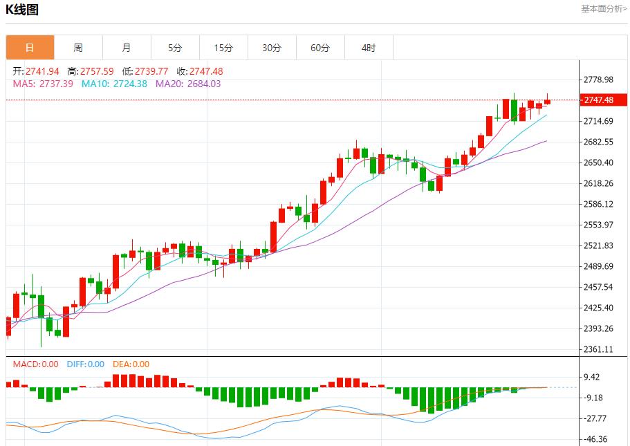The height and width of the screenshot is (446, 630).
Task: Select the 60分 interval tab
Action: coord(320,48)
